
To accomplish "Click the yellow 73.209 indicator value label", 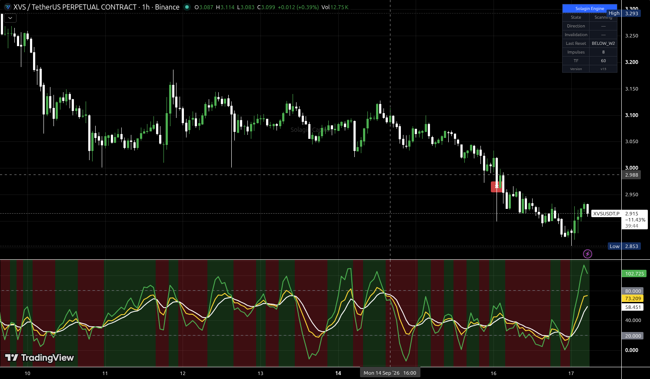I will coord(633,299).
